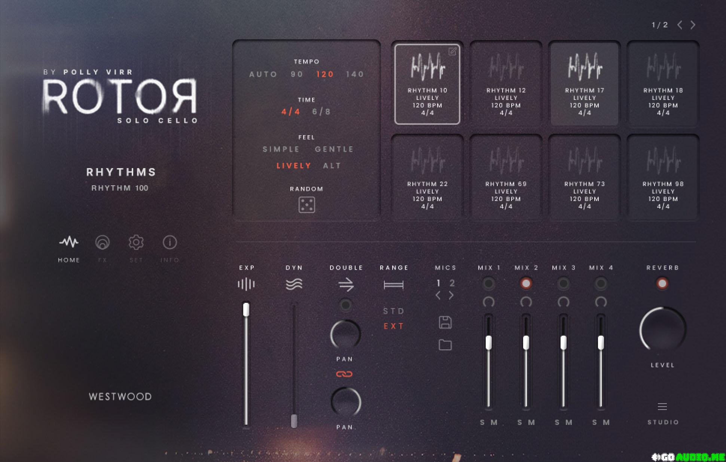Go to previous rhythm page arrow
Screen dimensions: 726x462
680,25
